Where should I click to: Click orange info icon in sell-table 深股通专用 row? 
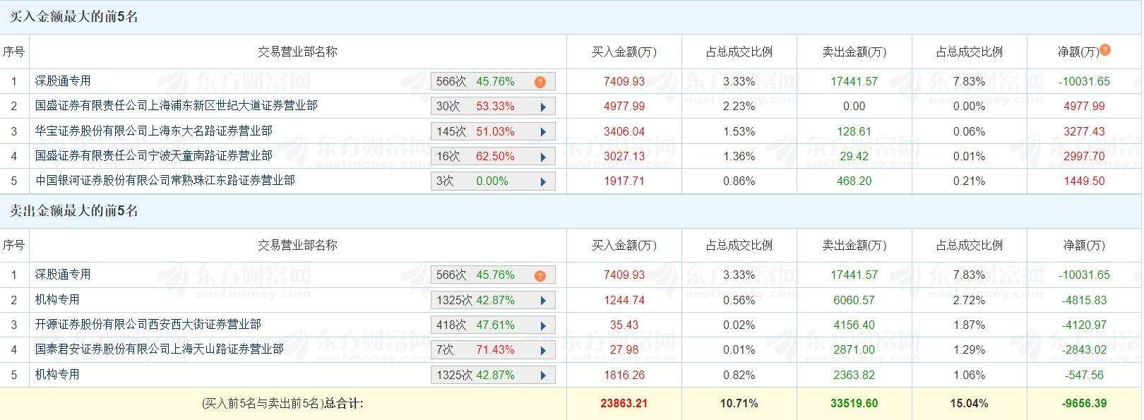coord(540,275)
